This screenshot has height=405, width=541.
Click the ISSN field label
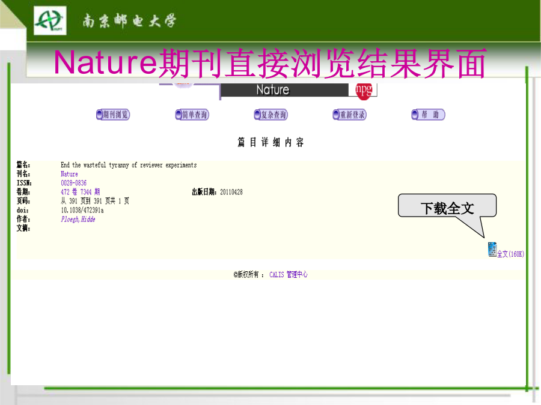(24, 183)
